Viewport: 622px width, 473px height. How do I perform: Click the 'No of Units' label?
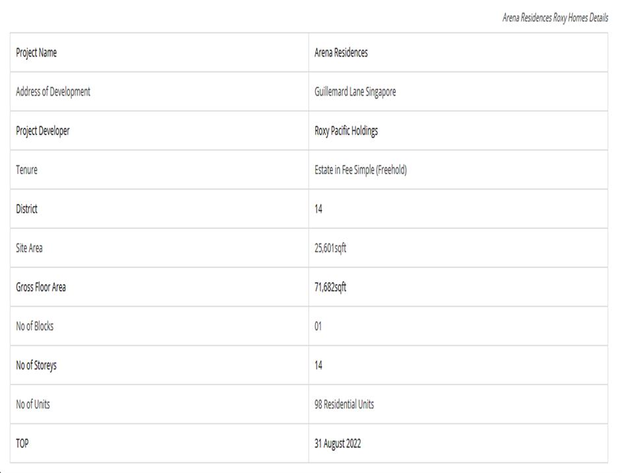pyautogui.click(x=33, y=404)
